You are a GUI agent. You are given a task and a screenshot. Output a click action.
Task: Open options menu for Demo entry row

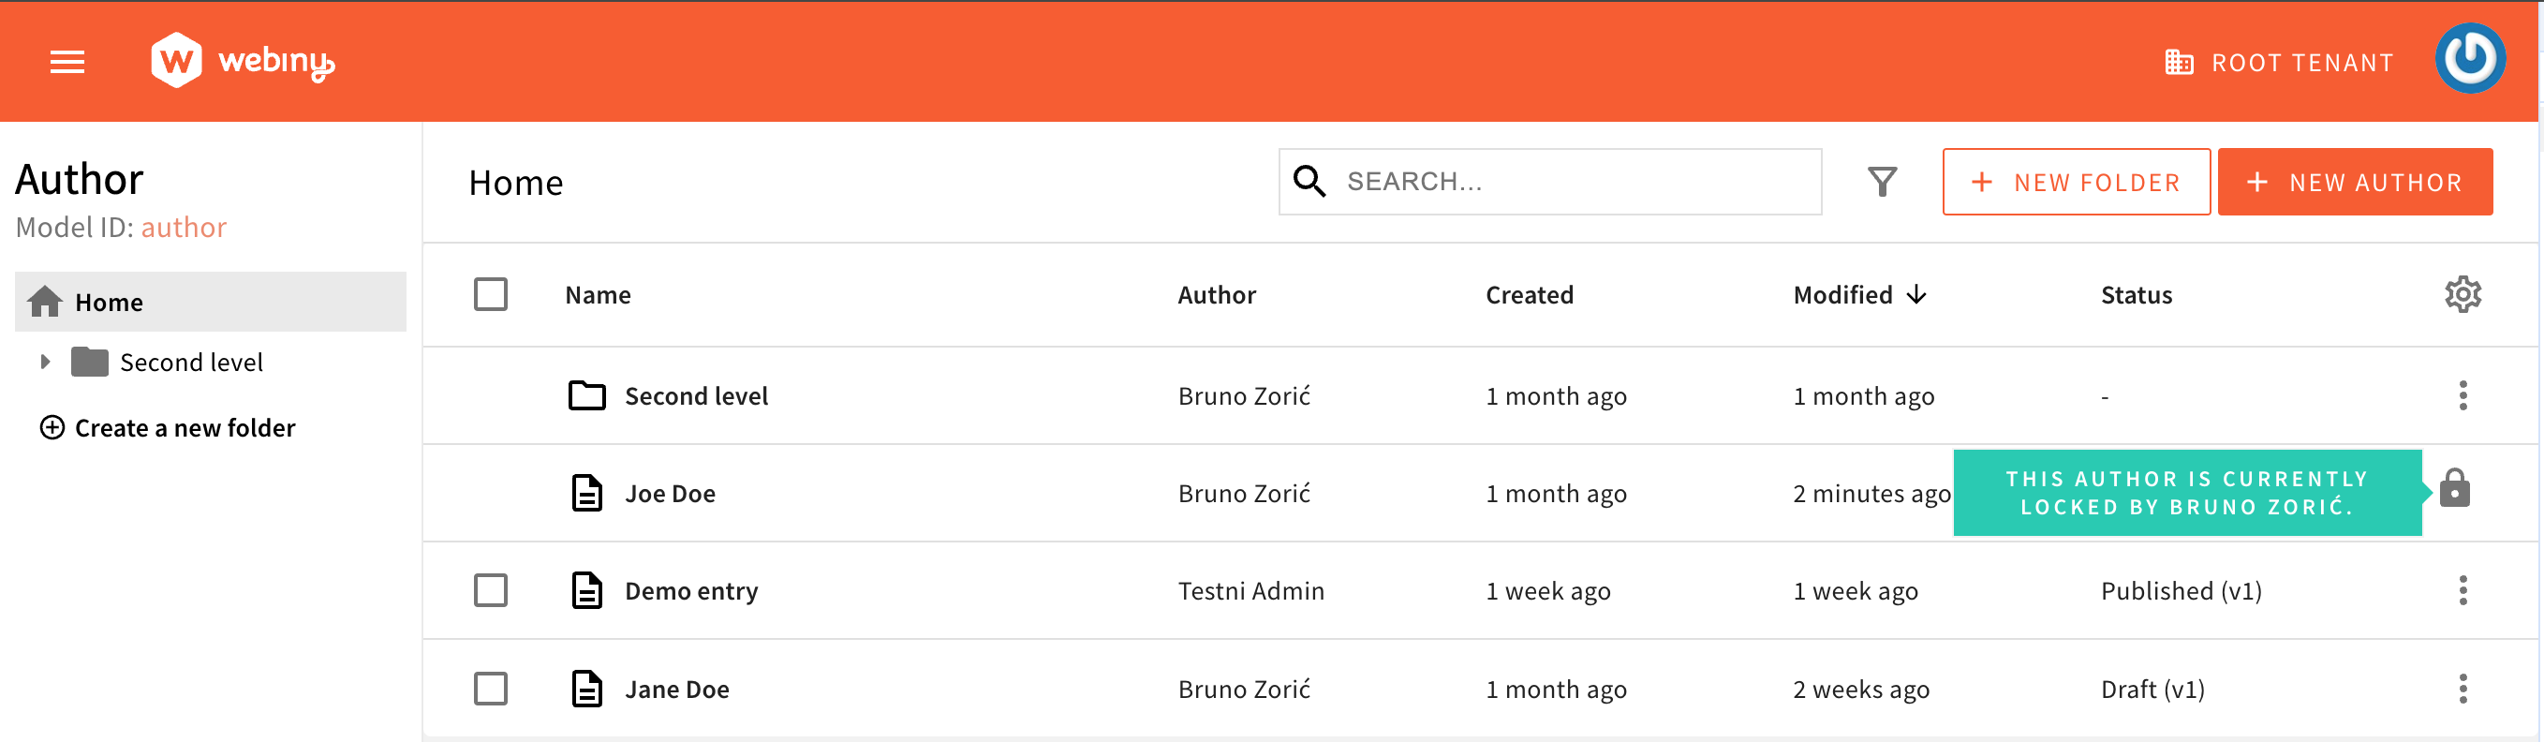point(2462,591)
